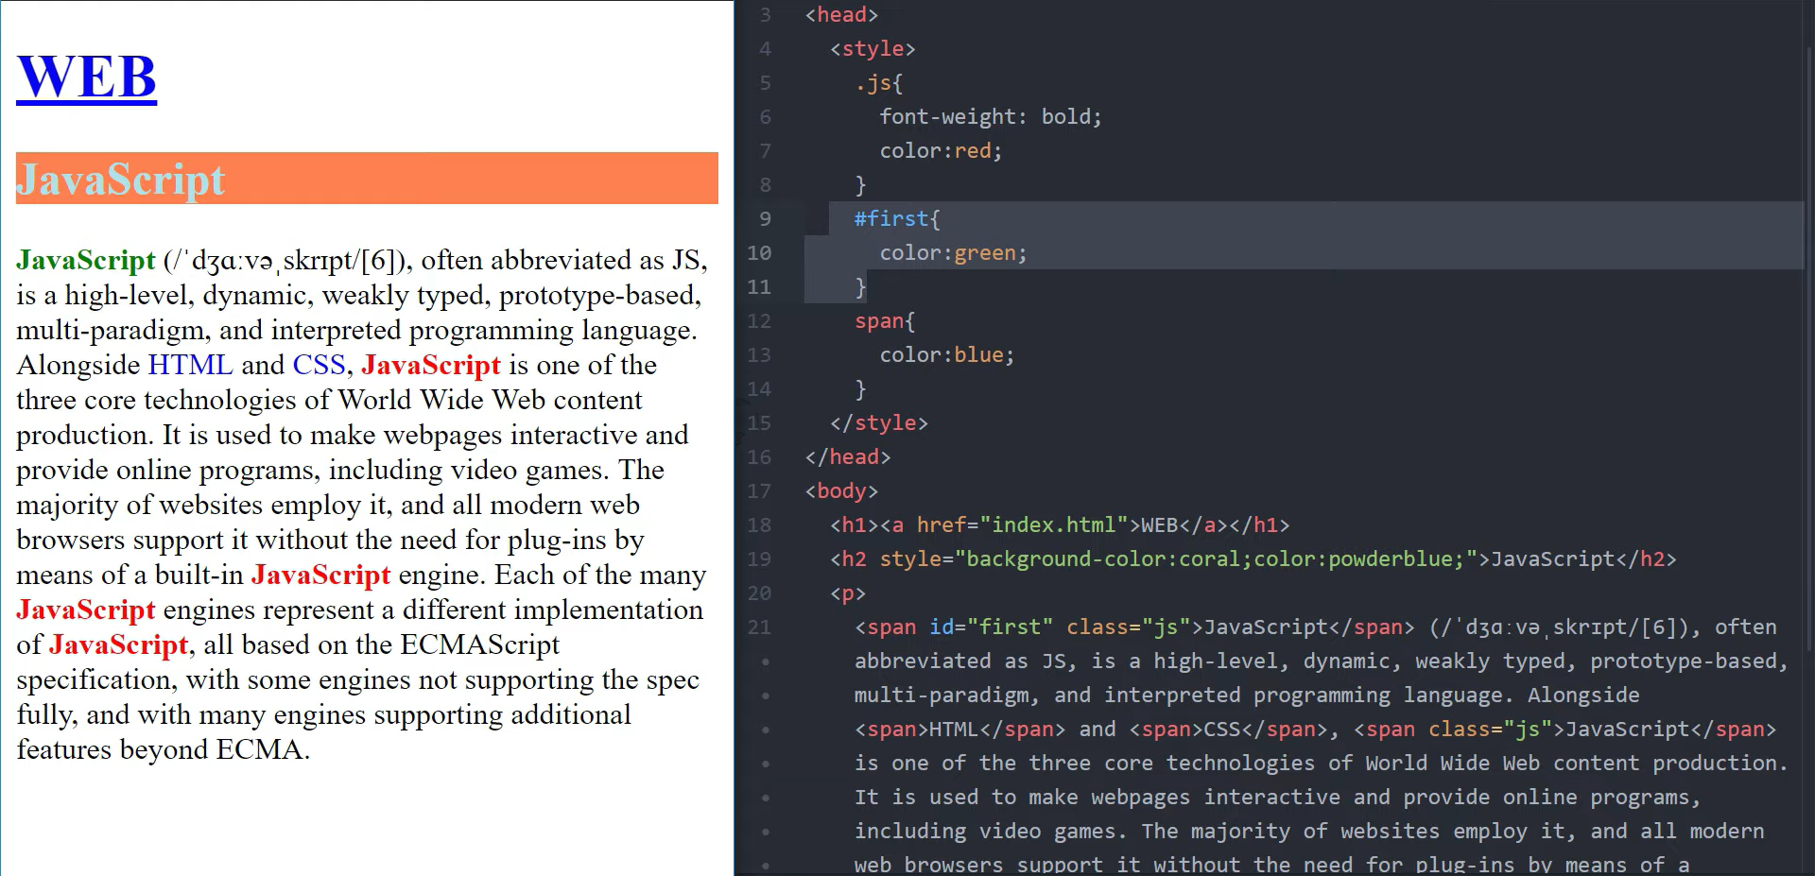The height and width of the screenshot is (876, 1815).
Task: Click red JavaScript before ', all based on'
Action: 119,644
